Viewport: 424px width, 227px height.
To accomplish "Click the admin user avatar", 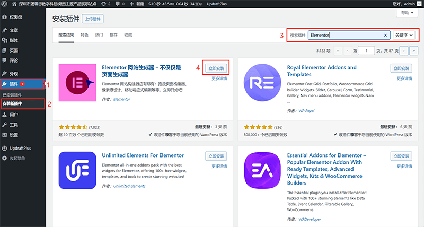I will pyautogui.click(x=419, y=4).
